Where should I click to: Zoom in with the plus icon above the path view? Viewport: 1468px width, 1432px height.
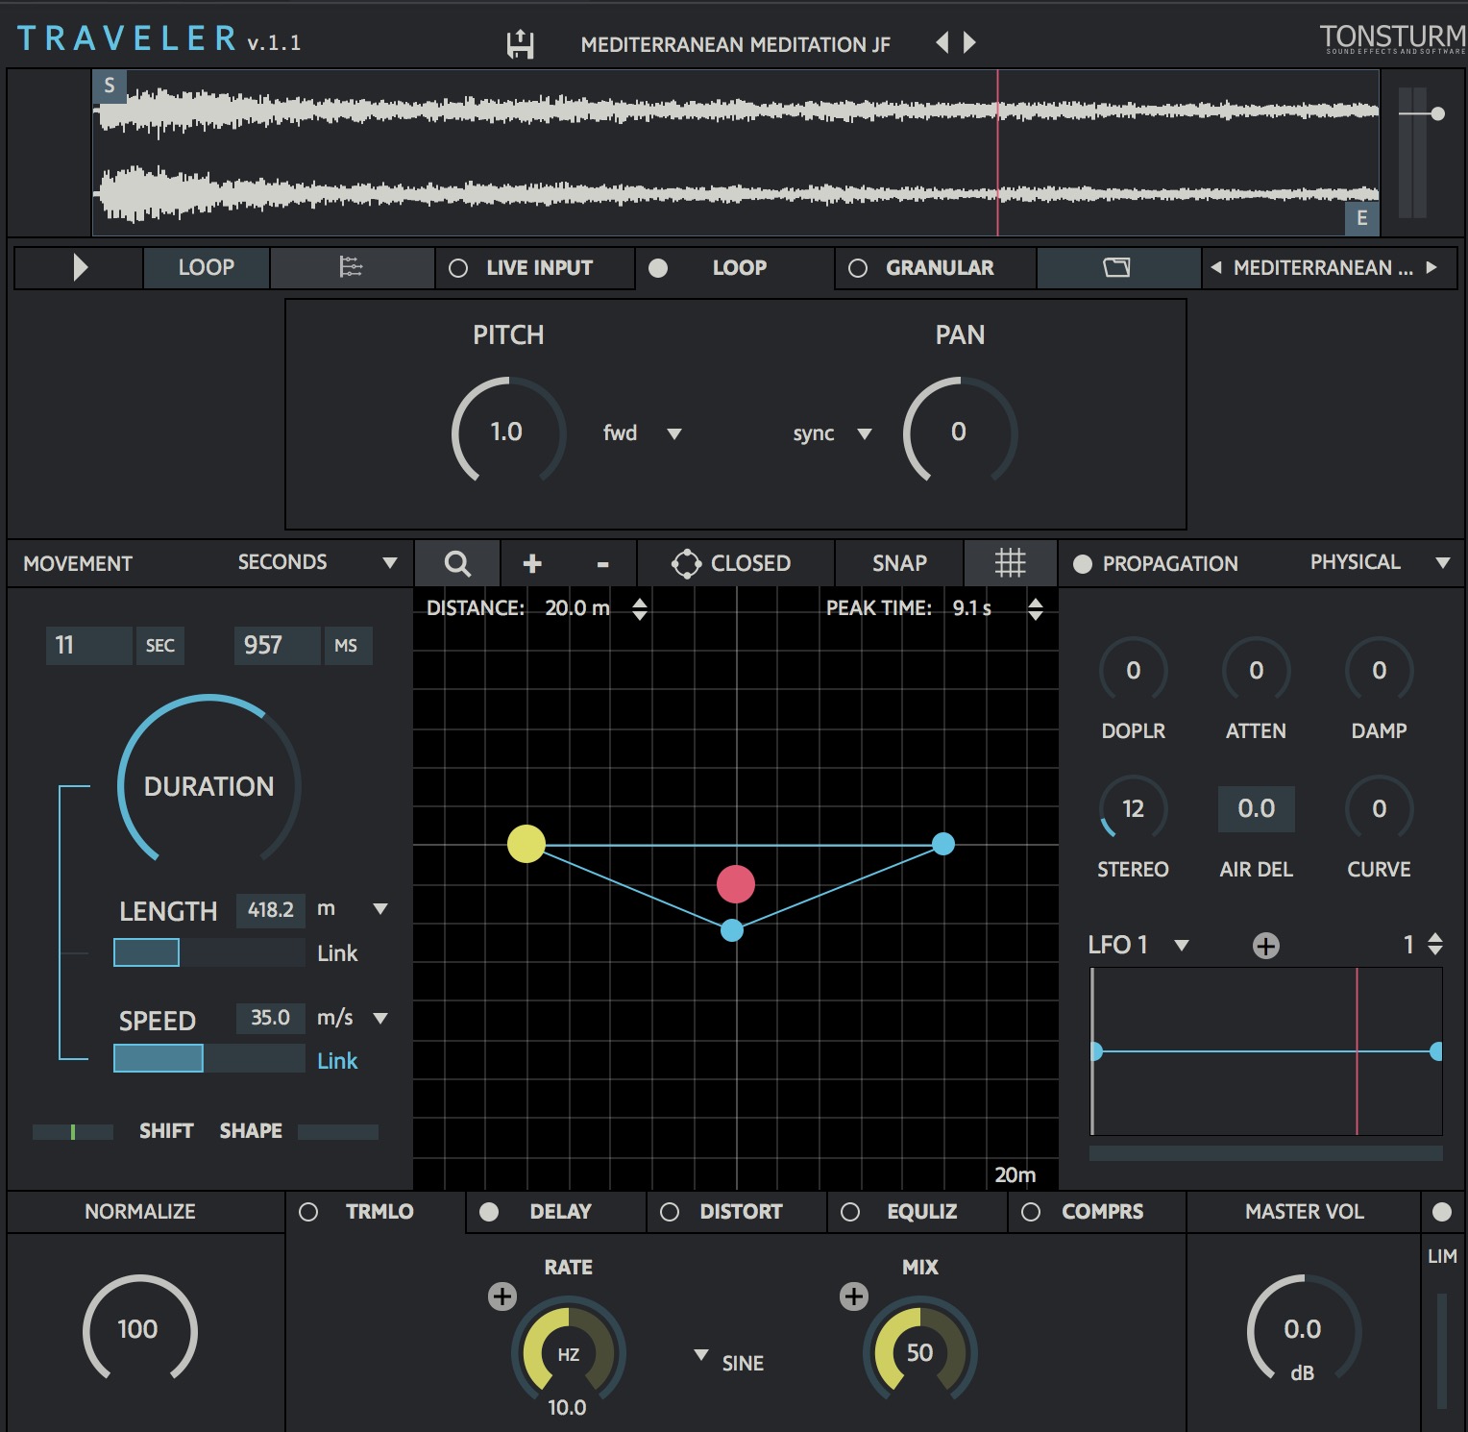(x=531, y=563)
